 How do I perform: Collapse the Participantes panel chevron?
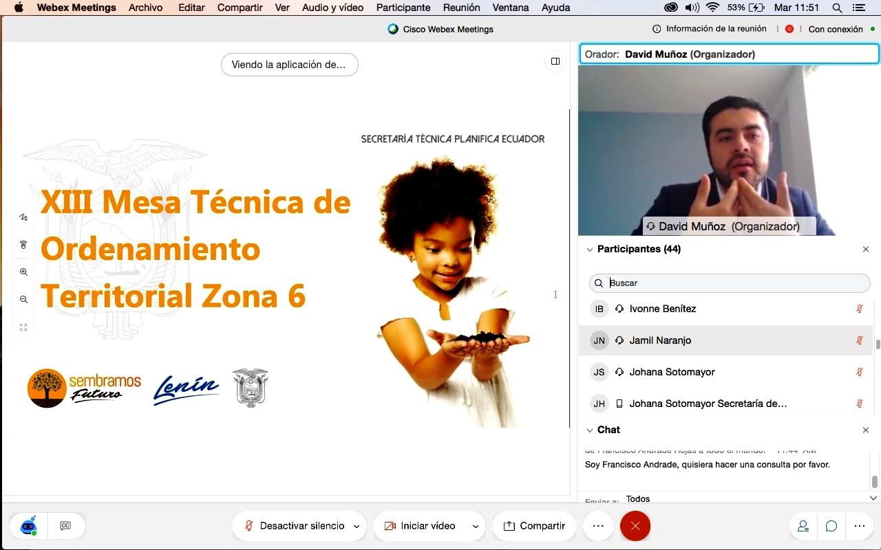589,250
